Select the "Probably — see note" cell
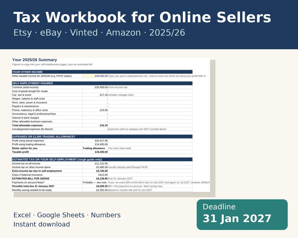This screenshot has width=298, height=238. pyautogui.click(x=95, y=183)
